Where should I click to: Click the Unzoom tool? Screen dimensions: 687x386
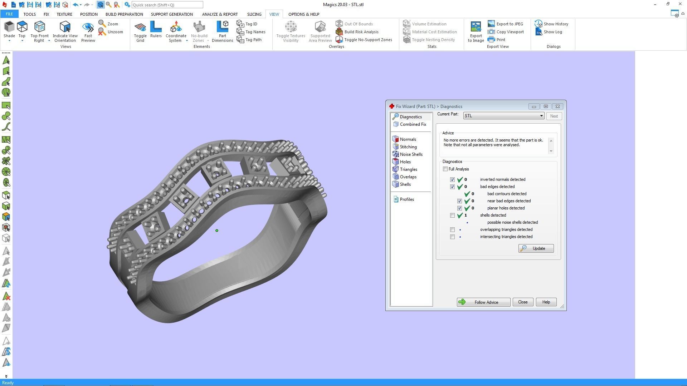pos(111,32)
